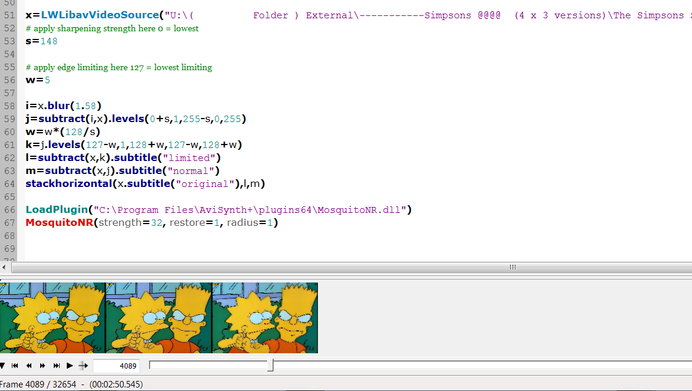Click the comment '# apply sharpening strength here'
This screenshot has width=692, height=391.
(90, 29)
